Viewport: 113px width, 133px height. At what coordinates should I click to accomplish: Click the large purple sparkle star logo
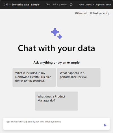[55, 32]
